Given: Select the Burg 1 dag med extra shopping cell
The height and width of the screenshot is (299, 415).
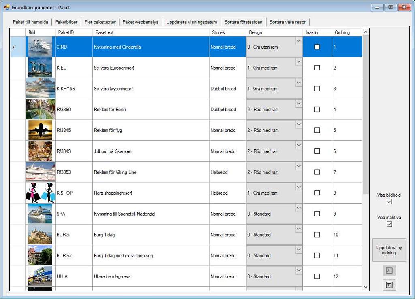Looking at the screenshot, I should tap(151, 255).
